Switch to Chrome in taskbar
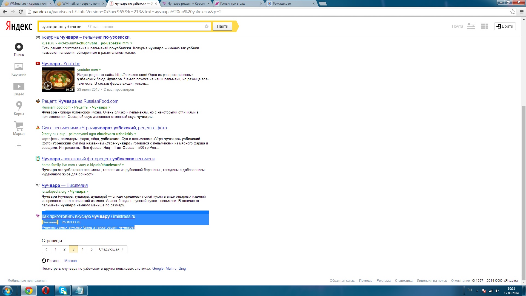526x296 pixels. (29, 291)
